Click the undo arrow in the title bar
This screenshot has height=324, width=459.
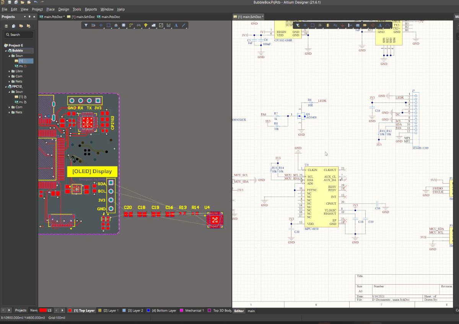pyautogui.click(x=36, y=2)
